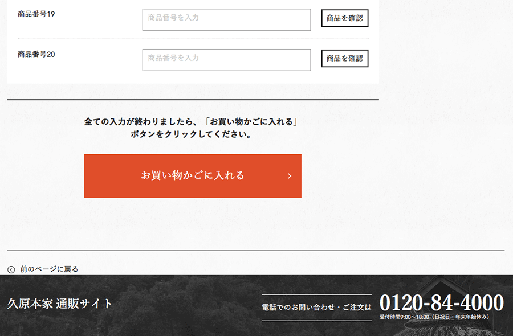Click the phone number 0120-84-4000
Viewport: 513px width, 336px height.
(x=442, y=302)
